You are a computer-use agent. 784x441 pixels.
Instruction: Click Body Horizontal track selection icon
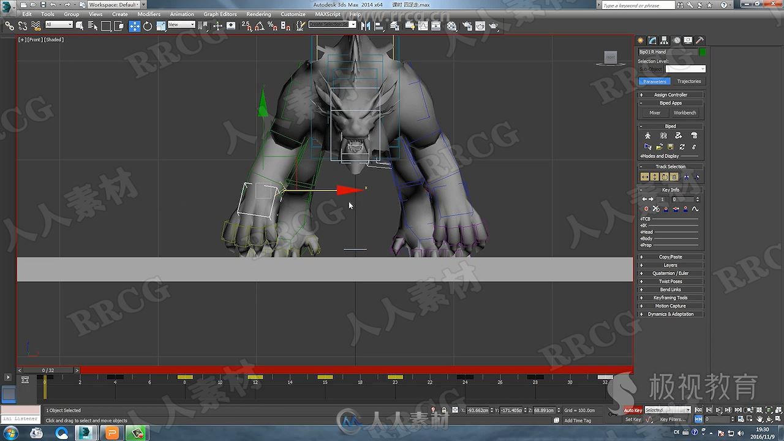(x=644, y=177)
